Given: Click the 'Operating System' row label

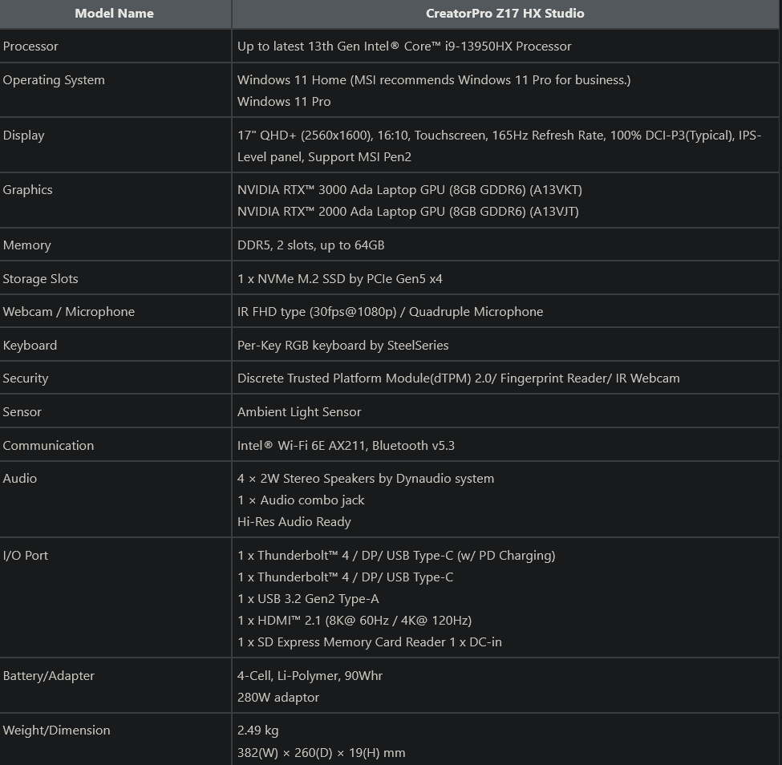Looking at the screenshot, I should (54, 80).
